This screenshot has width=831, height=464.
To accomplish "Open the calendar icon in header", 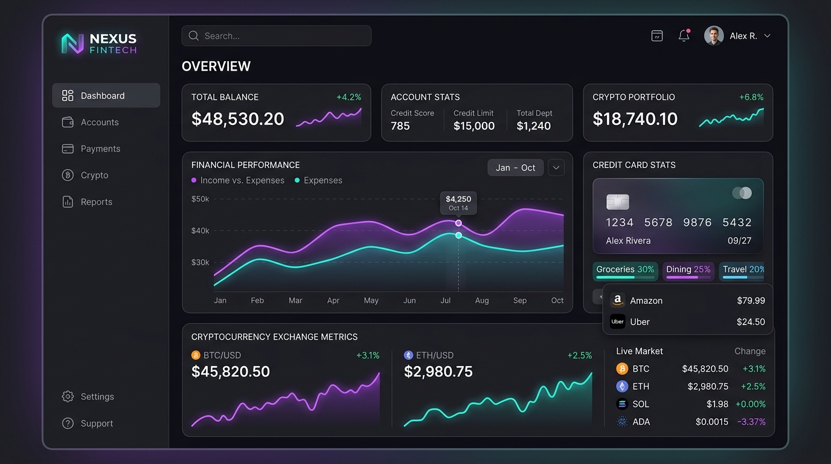I will click(x=657, y=36).
